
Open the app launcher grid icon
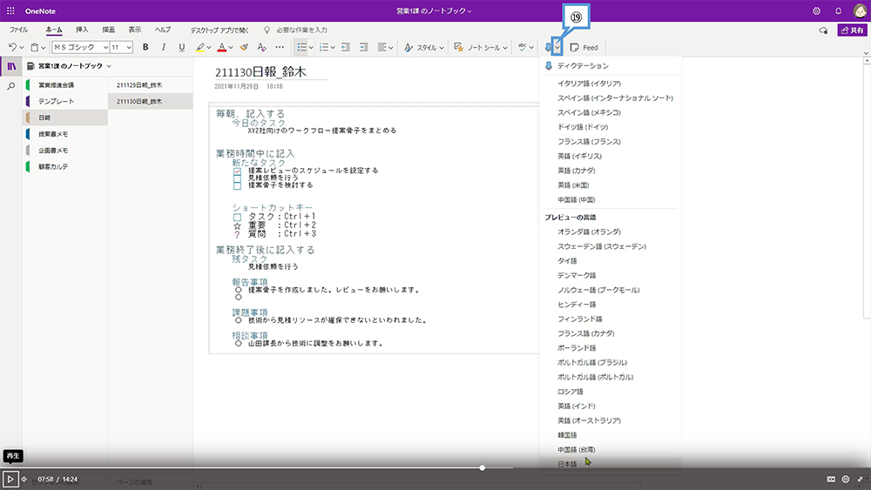[10, 10]
